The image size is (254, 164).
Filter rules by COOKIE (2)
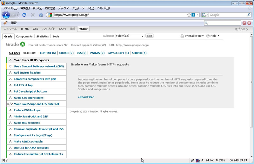pyautogui.click(x=66, y=53)
